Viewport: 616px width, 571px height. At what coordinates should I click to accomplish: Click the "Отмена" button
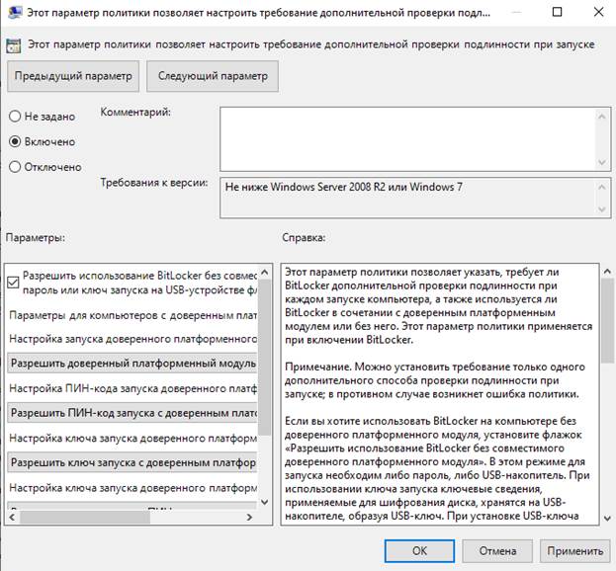pyautogui.click(x=498, y=549)
